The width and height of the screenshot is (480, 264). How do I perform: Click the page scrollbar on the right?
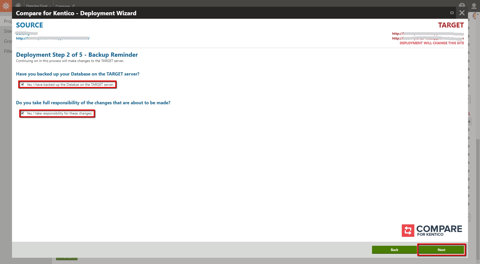pyautogui.click(x=478, y=199)
